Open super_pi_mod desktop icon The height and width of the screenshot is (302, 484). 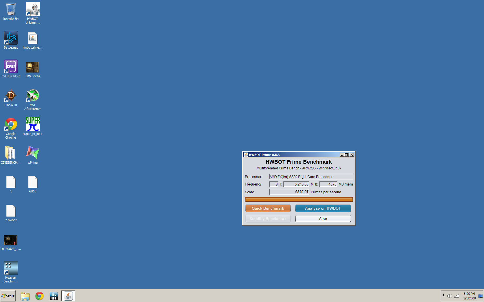click(33, 127)
